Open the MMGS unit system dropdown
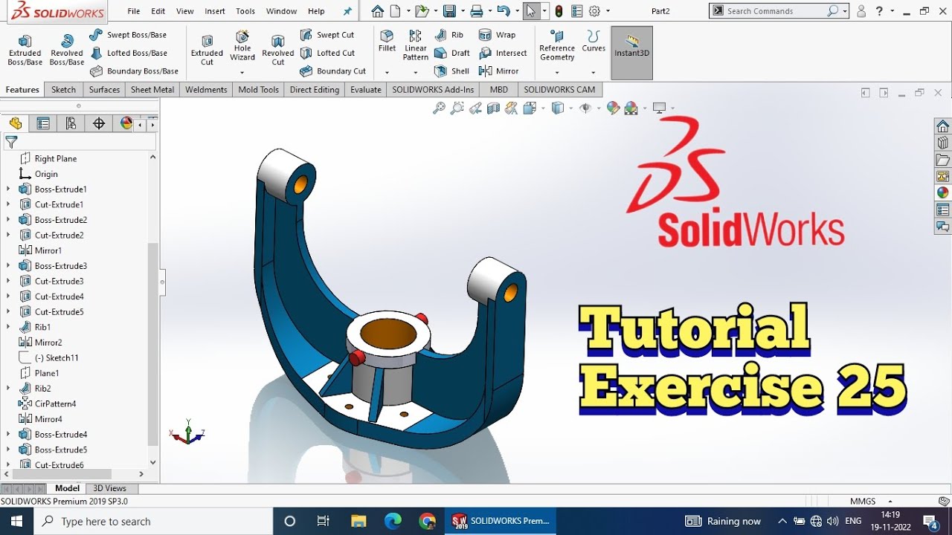This screenshot has height=535, width=952. click(890, 502)
